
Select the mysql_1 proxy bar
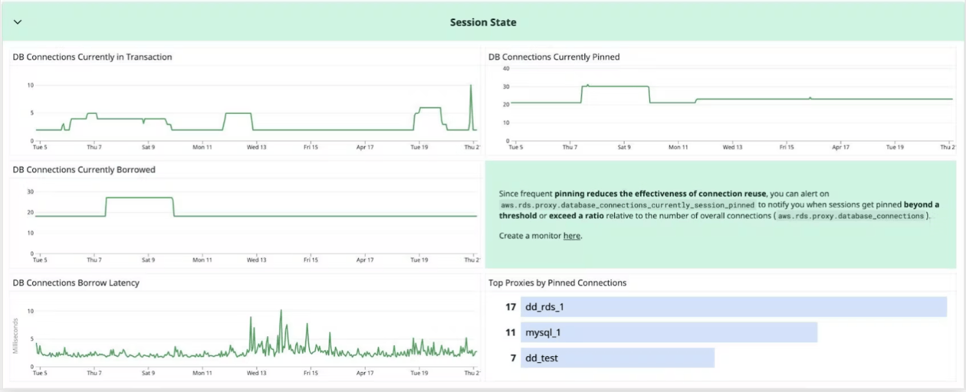669,333
